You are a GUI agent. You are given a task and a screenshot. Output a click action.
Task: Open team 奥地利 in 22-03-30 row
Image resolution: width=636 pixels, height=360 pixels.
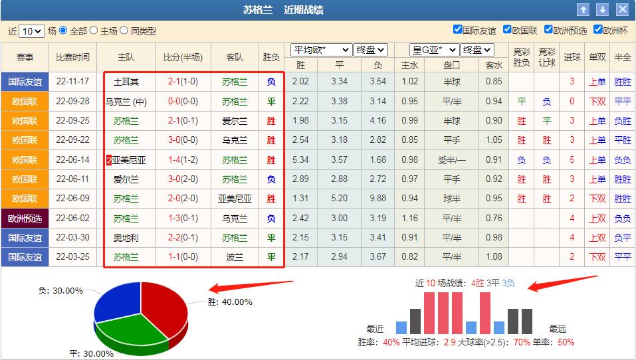tap(126, 238)
